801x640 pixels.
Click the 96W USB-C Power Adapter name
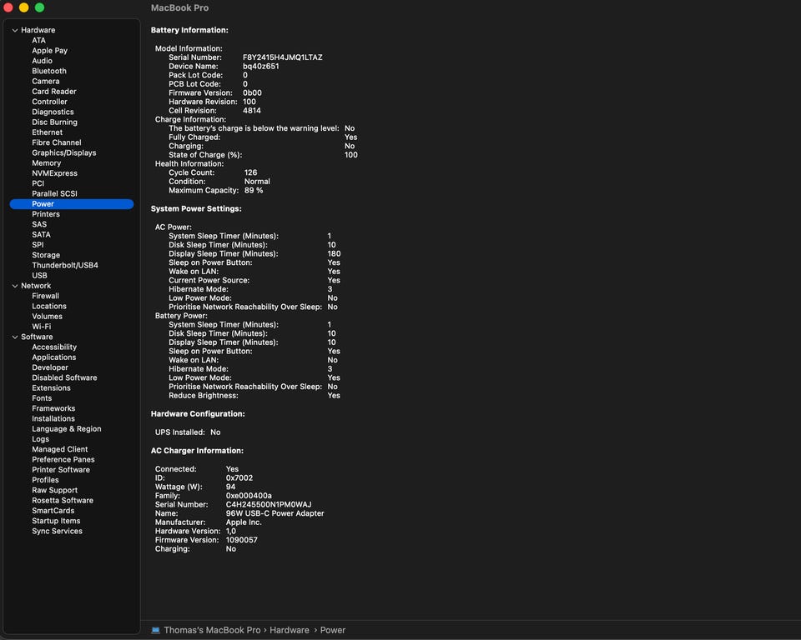(x=275, y=513)
